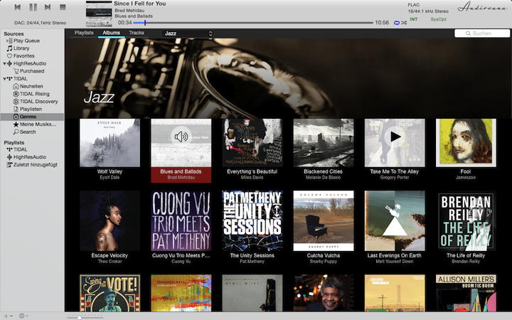Skip to the previous track
The width and height of the screenshot is (512, 320).
pos(18,7)
